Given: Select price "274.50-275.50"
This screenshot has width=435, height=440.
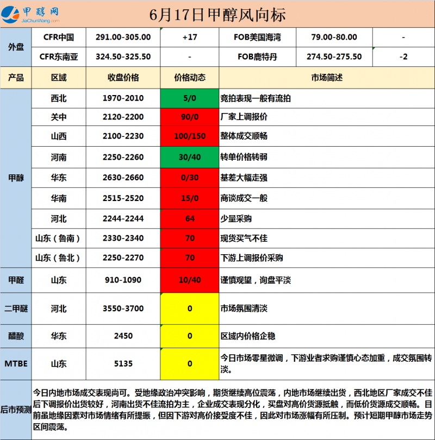Looking at the screenshot, I should (334, 56).
